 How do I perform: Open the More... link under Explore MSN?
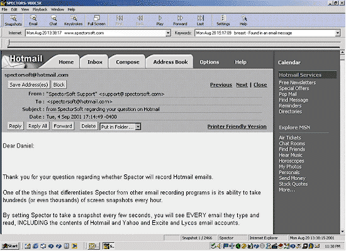[287, 190]
